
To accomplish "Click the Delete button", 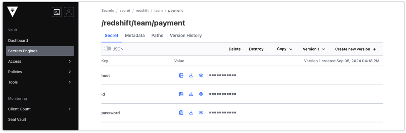I will pos(235,49).
